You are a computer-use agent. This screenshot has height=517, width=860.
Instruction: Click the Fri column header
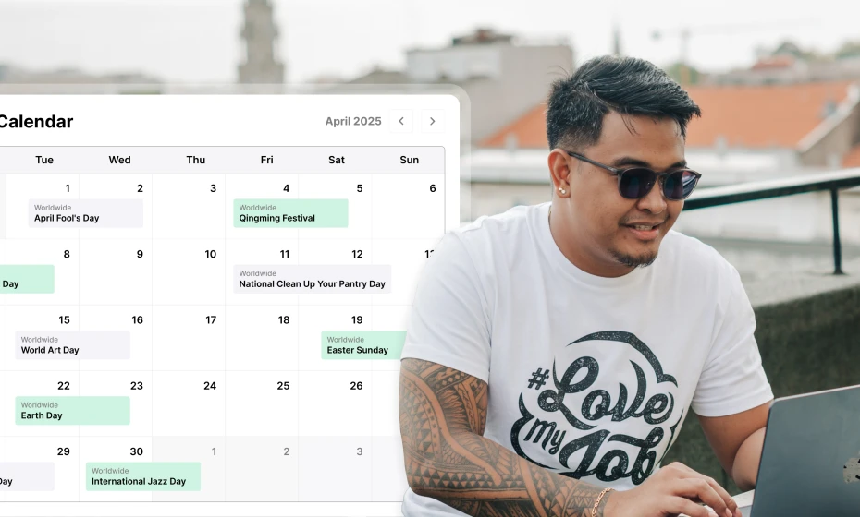click(x=266, y=160)
